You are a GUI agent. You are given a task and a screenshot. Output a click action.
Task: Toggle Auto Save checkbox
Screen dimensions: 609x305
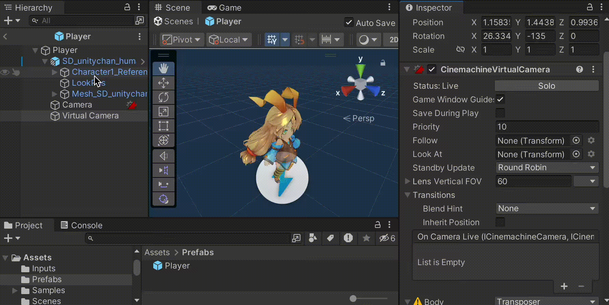point(349,23)
